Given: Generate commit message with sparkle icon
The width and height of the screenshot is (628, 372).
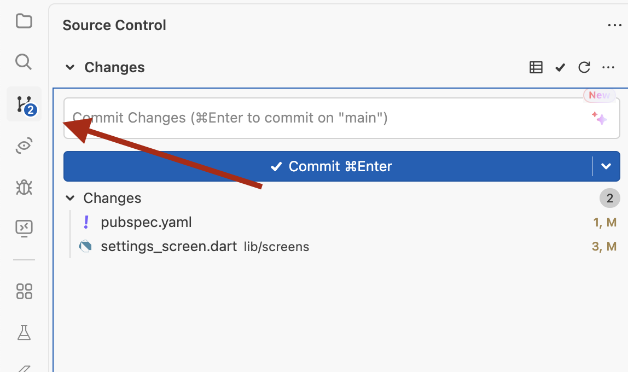Looking at the screenshot, I should 599,118.
